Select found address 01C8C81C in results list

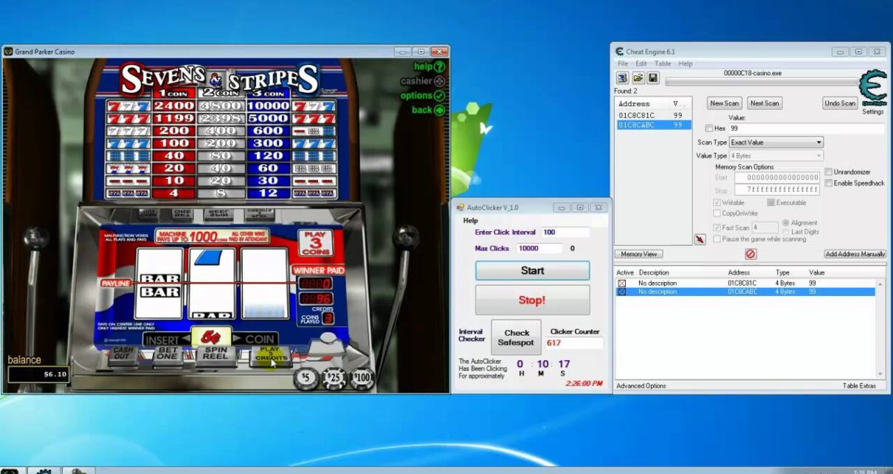click(x=653, y=116)
